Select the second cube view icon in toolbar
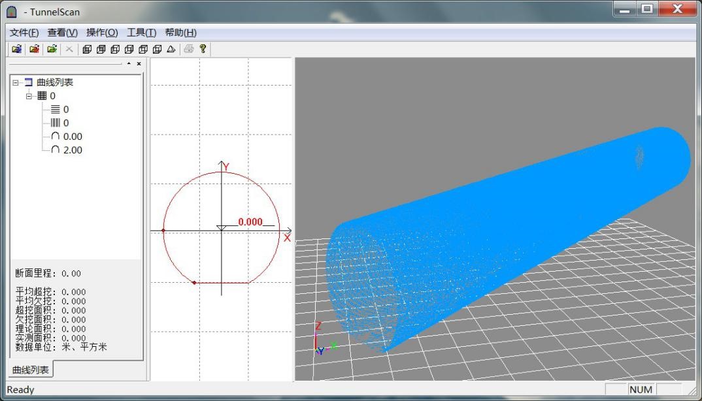This screenshot has height=401, width=702. click(101, 49)
